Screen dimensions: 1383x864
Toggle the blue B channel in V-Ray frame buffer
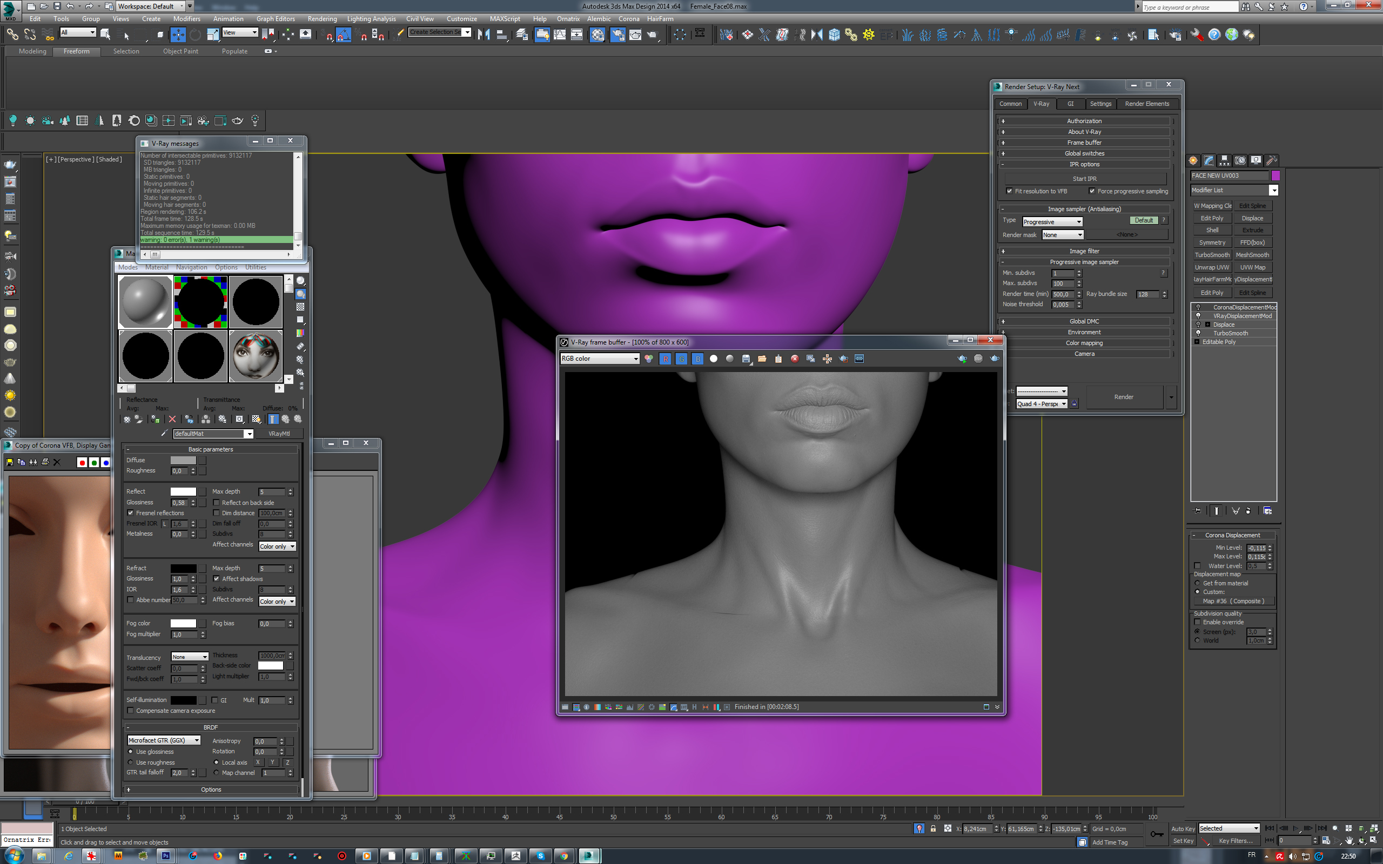tap(697, 359)
